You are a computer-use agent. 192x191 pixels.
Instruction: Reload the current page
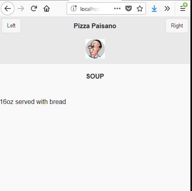34,8
